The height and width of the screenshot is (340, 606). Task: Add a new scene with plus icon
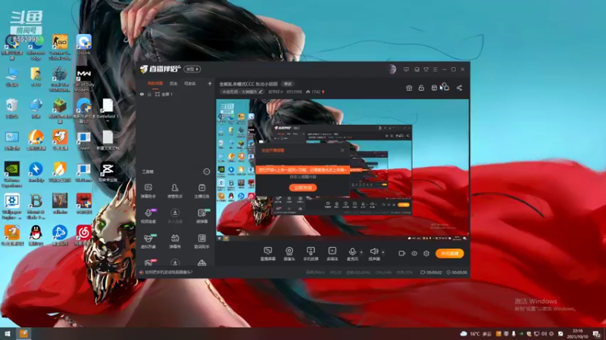[x=210, y=83]
